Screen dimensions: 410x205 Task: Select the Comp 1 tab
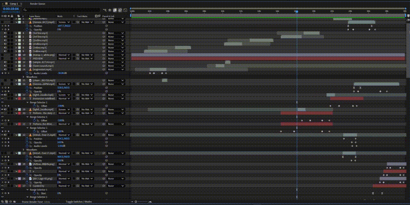point(14,3)
